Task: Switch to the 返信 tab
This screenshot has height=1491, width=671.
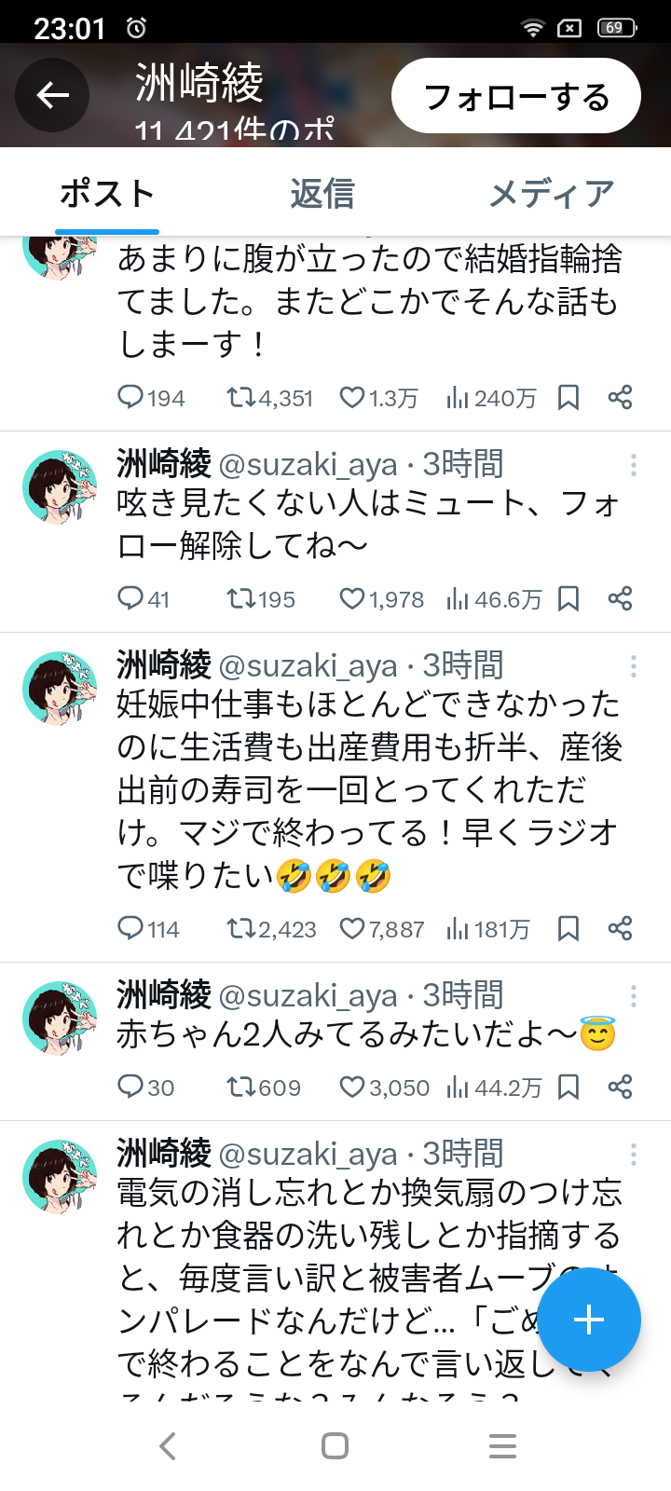Action: tap(322, 194)
